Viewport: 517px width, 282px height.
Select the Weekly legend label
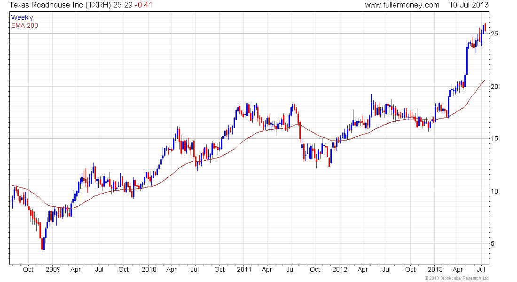coord(22,17)
